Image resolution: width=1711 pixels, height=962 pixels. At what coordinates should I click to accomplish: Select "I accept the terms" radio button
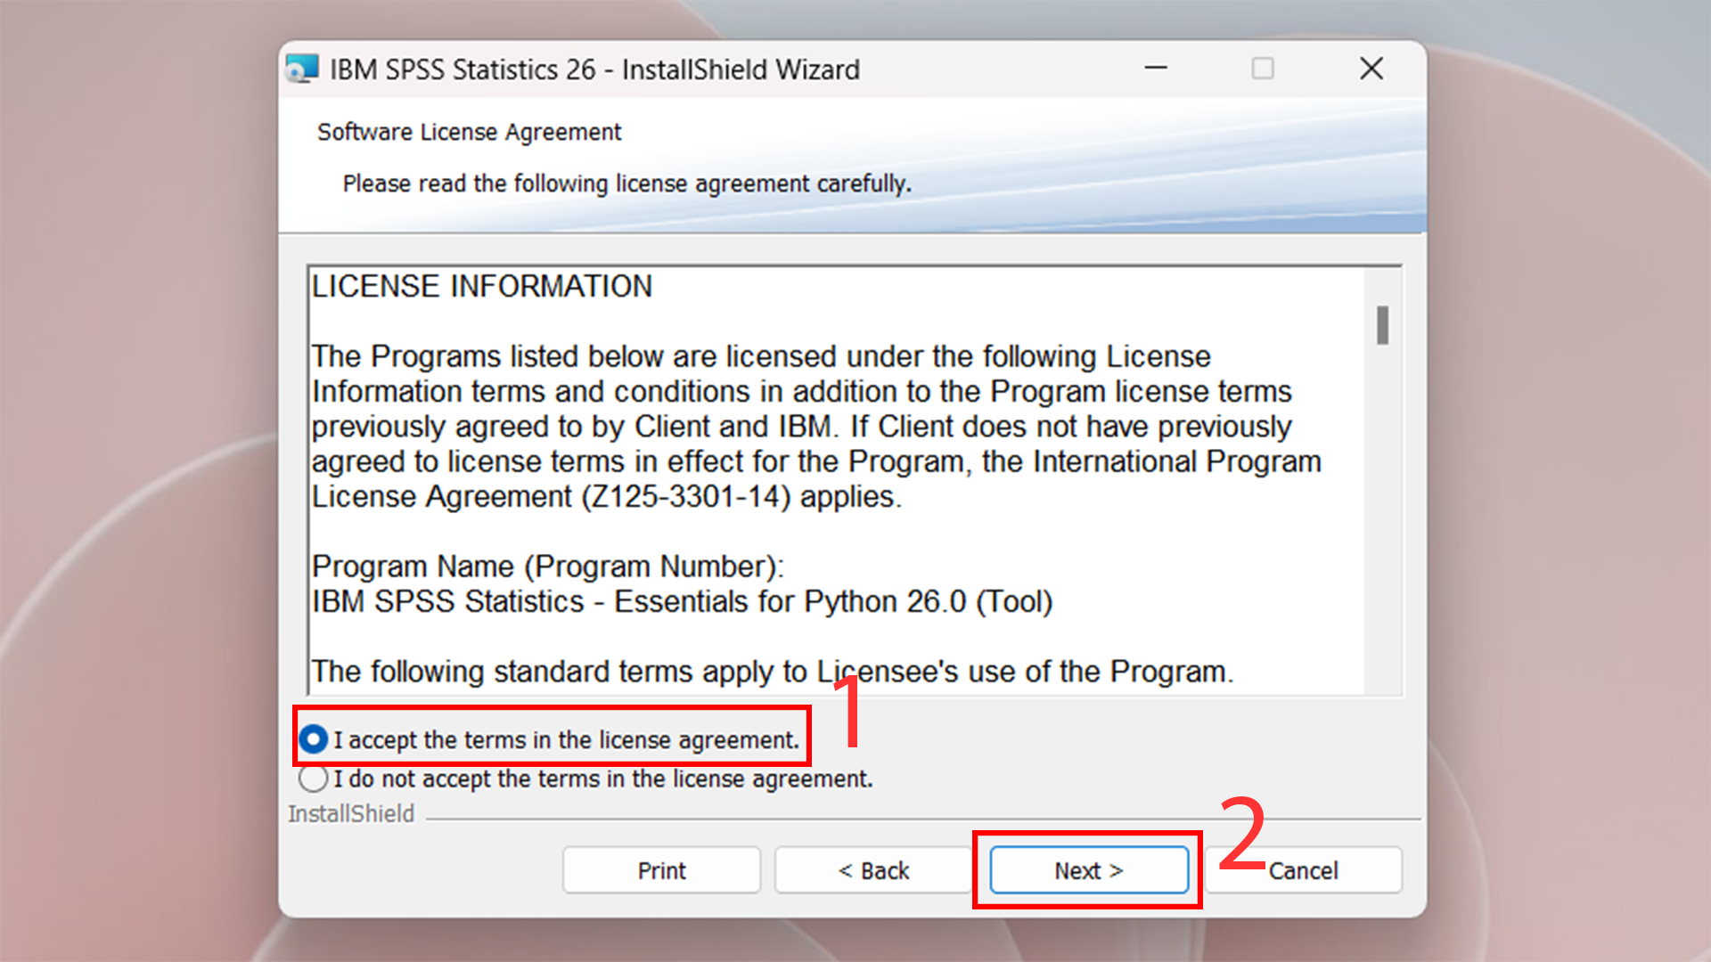click(x=314, y=739)
